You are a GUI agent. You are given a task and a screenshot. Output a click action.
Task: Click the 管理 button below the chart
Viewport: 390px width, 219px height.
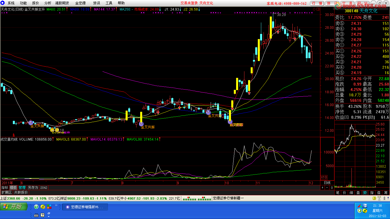22,188
